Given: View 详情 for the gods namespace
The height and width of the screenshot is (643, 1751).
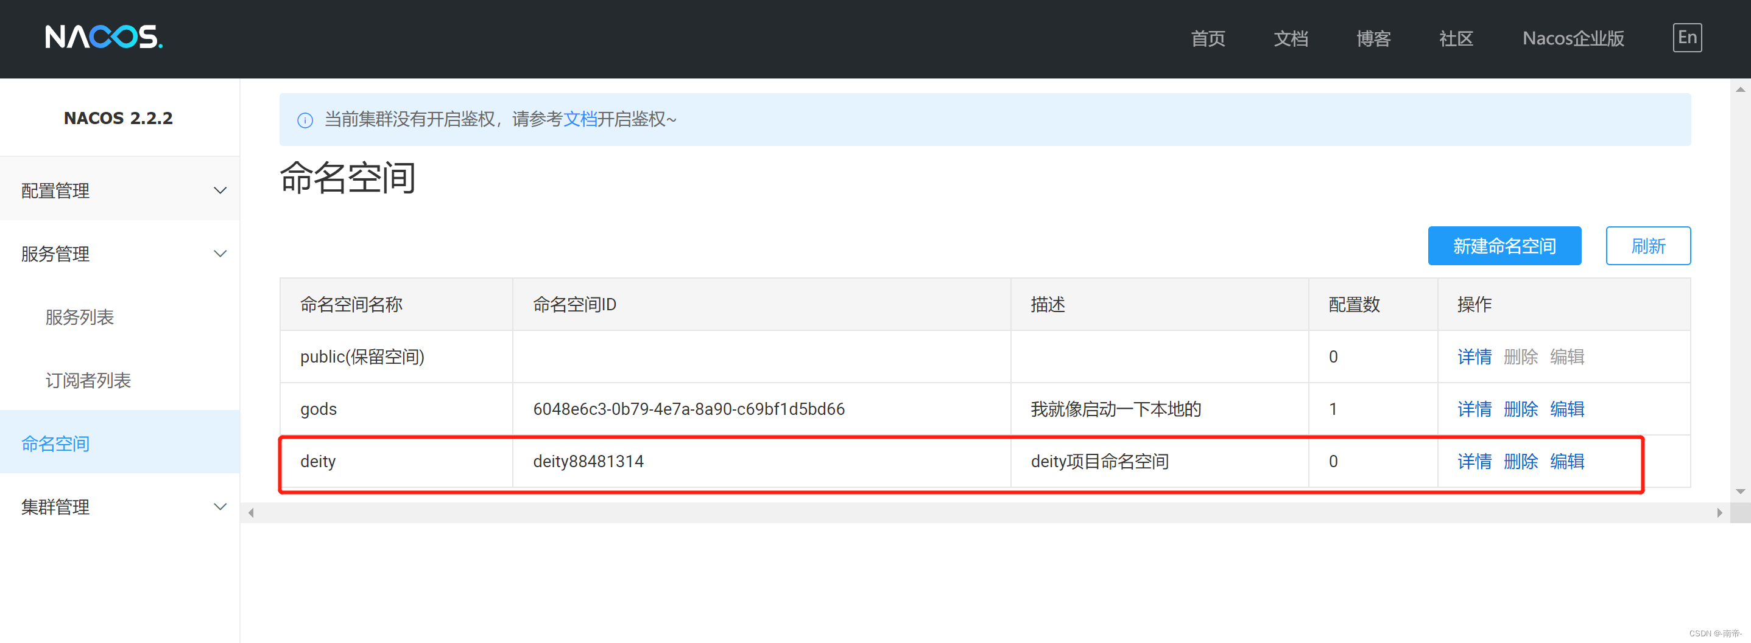Looking at the screenshot, I should (1474, 409).
